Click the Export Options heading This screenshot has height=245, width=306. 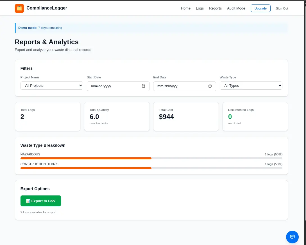point(35,189)
